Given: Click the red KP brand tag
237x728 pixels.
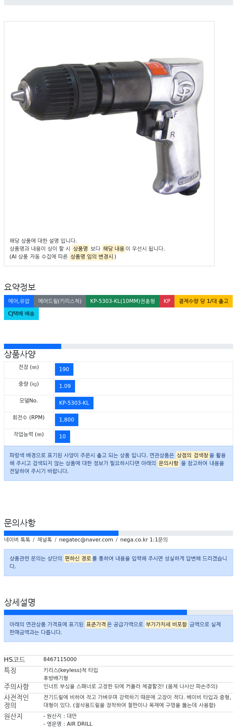Looking at the screenshot, I should coord(167,301).
